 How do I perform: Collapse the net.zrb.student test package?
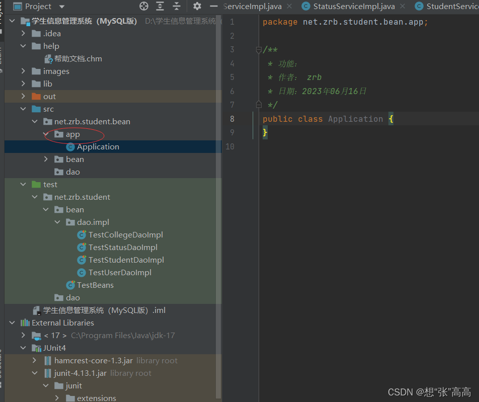pos(35,197)
